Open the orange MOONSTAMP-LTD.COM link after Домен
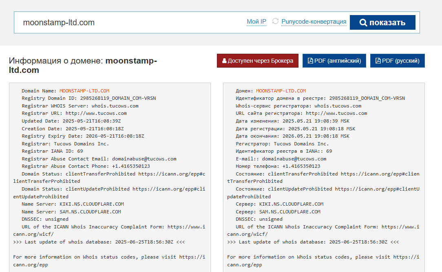 tap(281, 91)
